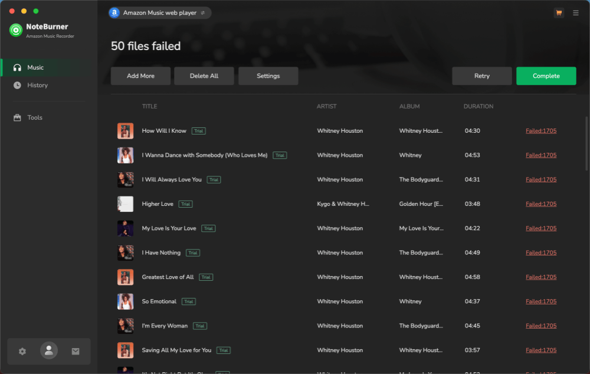
Task: Click Saving All My Love for You thumbnail
Action: point(125,350)
